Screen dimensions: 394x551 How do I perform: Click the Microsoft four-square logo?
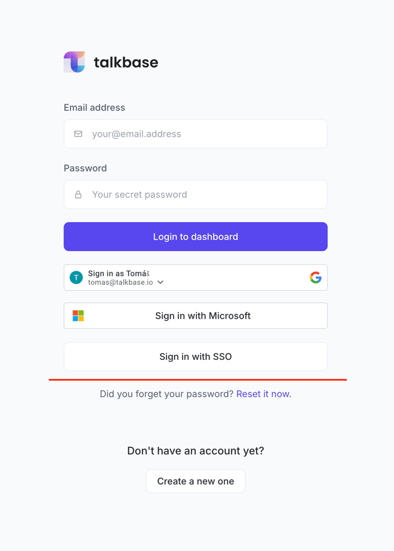[x=78, y=316]
